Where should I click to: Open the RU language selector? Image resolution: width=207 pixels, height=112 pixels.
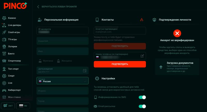pos(23,106)
